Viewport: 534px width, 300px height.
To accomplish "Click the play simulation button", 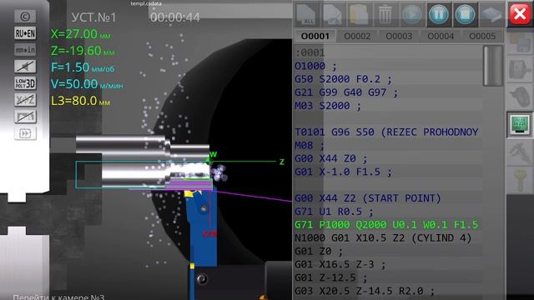I will point(411,15).
